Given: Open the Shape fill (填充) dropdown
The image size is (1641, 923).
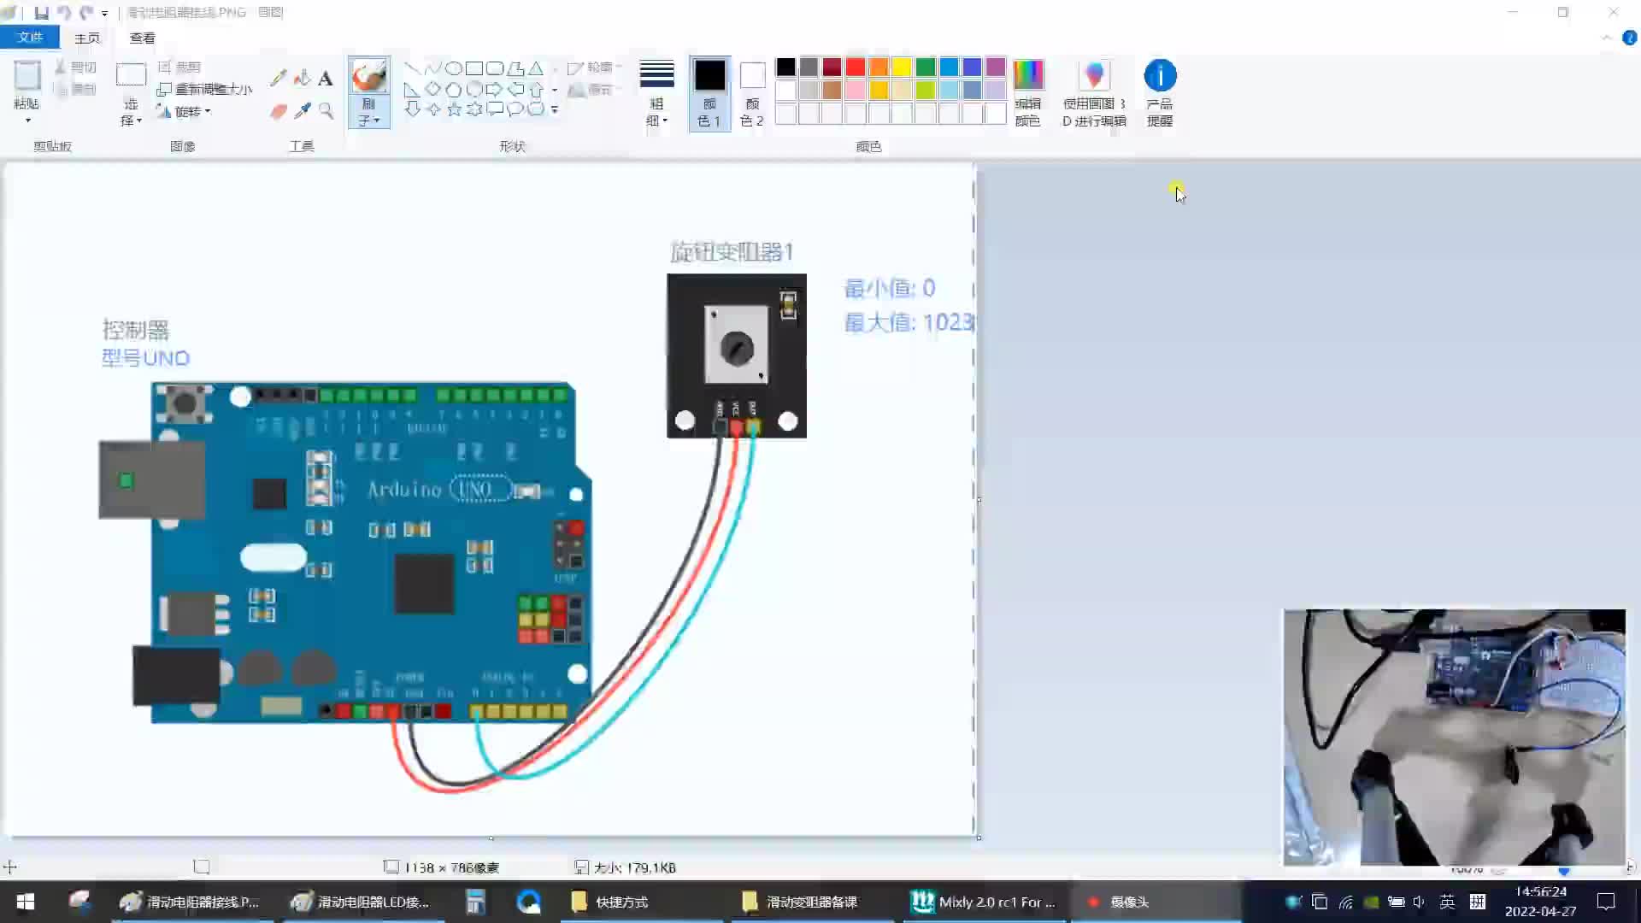Looking at the screenshot, I should coord(595,89).
